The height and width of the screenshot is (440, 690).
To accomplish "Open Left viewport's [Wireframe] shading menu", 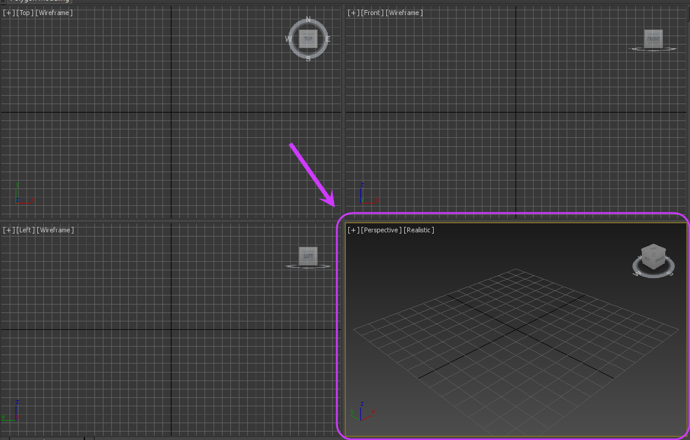I will coord(55,230).
